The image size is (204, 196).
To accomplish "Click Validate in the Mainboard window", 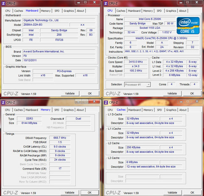I will (70, 93).
